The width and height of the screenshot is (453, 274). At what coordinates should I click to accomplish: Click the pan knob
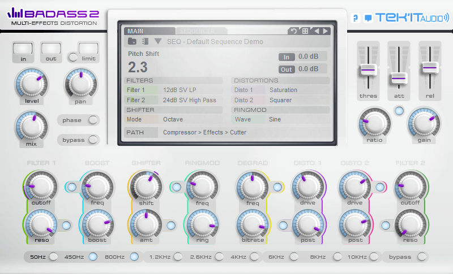[x=81, y=84]
